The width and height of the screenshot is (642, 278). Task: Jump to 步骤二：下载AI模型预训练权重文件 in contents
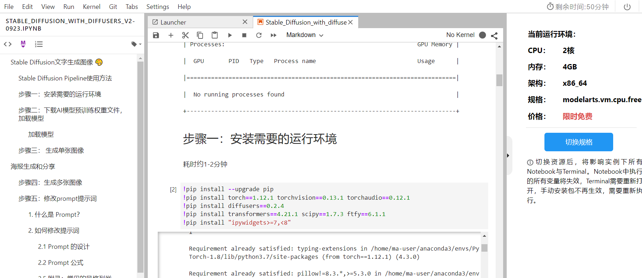point(71,114)
